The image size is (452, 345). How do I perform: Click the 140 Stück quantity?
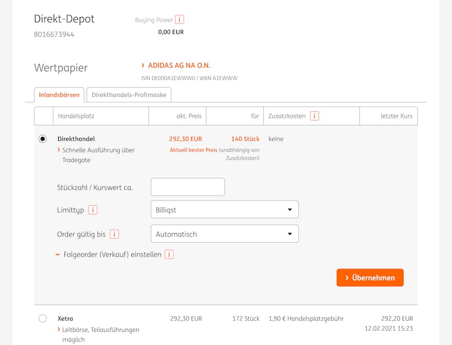[x=245, y=139]
